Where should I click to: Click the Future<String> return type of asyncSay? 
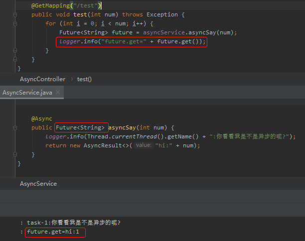(x=80, y=127)
